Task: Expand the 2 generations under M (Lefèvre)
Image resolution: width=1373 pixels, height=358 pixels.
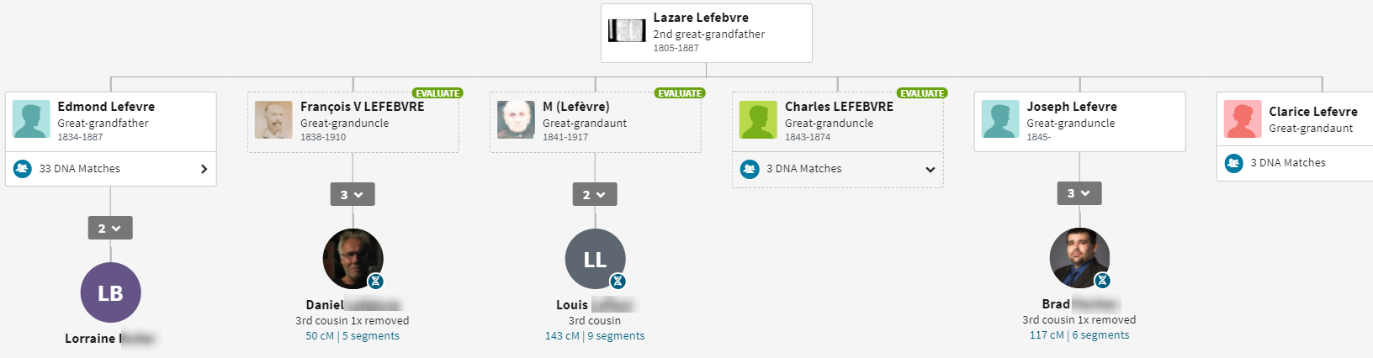Action: tap(595, 194)
